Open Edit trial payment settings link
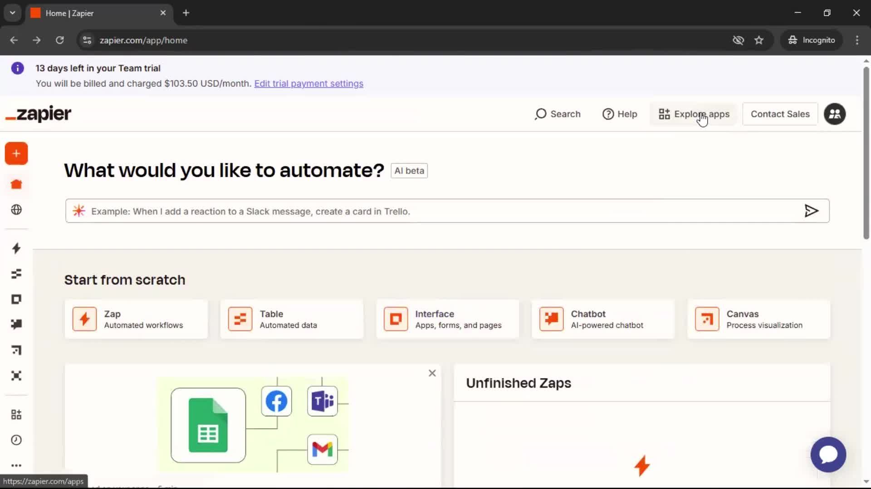This screenshot has width=871, height=489. 308,84
